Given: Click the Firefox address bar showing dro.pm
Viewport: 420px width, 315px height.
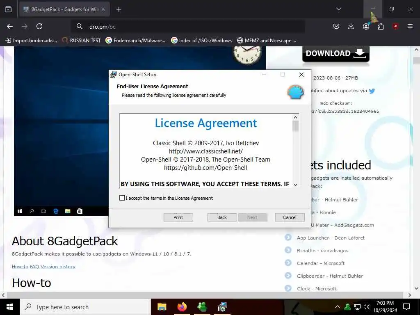Looking at the screenshot, I should click(x=187, y=27).
